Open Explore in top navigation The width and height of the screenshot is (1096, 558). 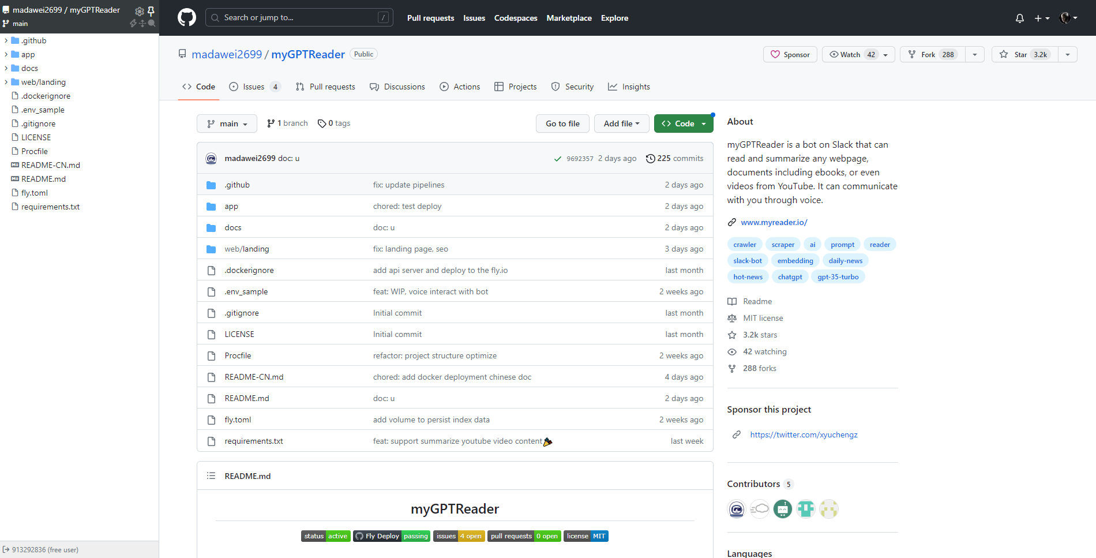click(x=614, y=18)
